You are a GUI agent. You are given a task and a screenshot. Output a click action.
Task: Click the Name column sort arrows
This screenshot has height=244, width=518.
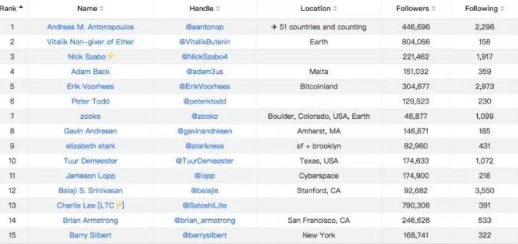(x=102, y=9)
